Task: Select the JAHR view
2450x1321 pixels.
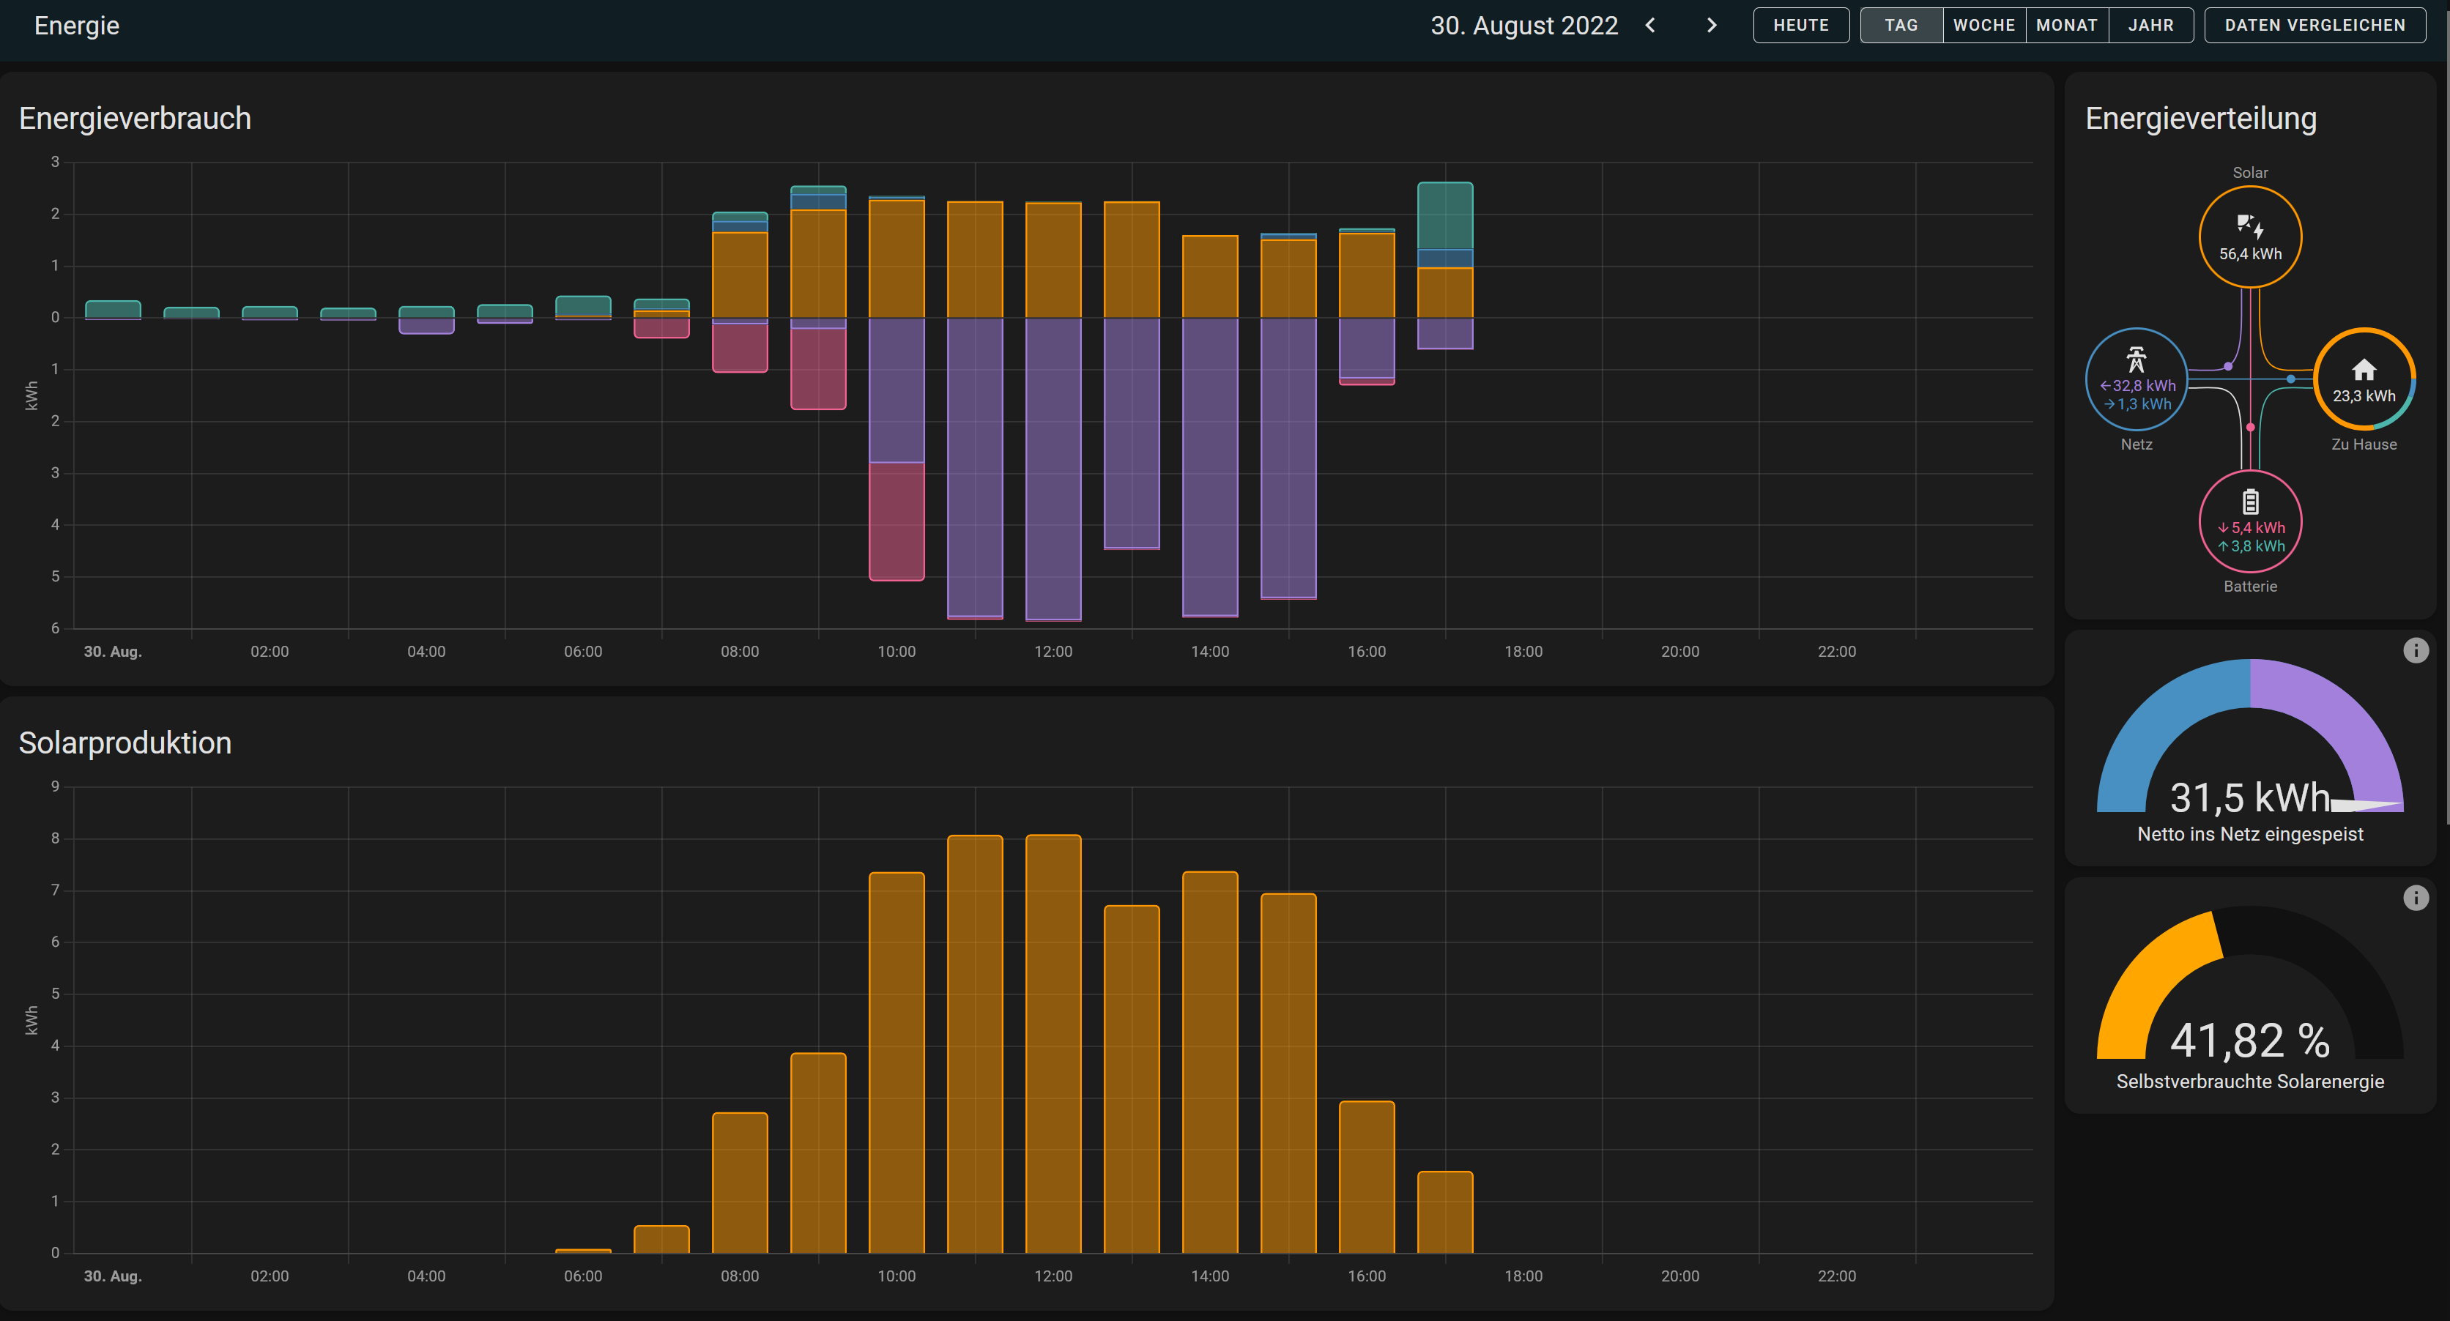Action: coord(2150,25)
